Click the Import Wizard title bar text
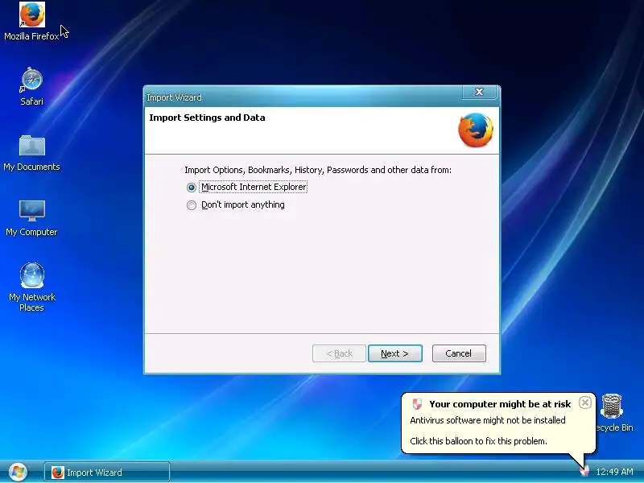 [174, 97]
